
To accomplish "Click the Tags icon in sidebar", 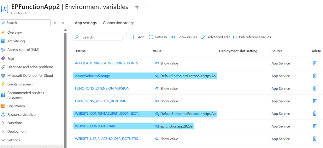I will coord(3,58).
